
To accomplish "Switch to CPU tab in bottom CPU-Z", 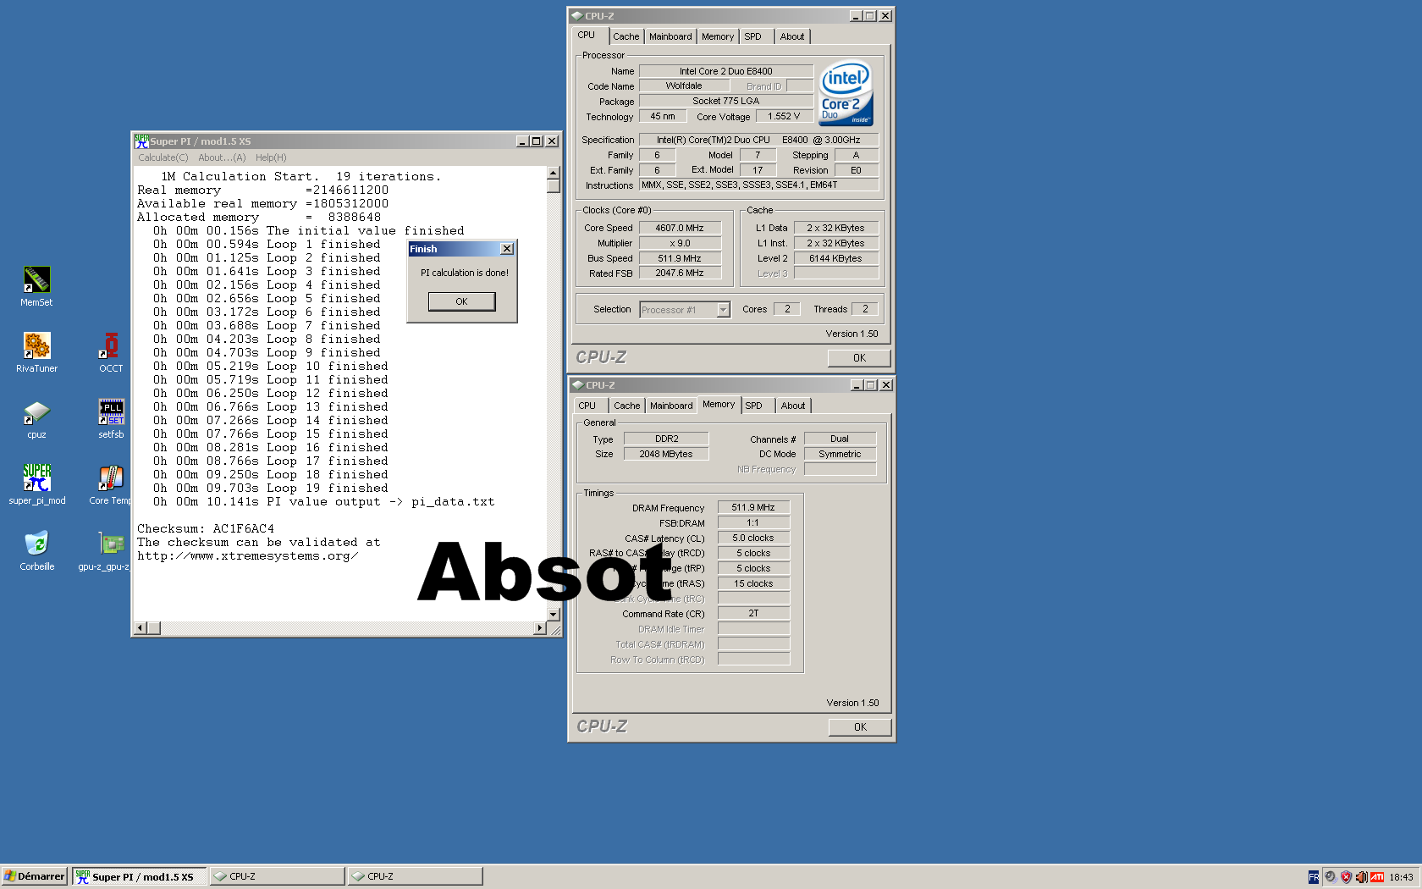I will click(x=587, y=406).
